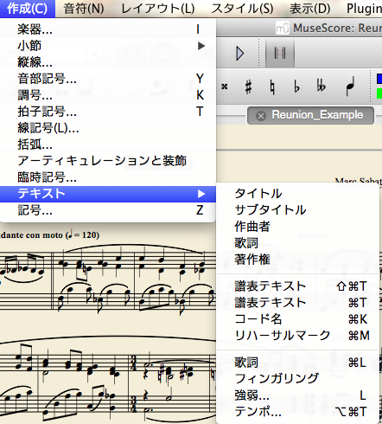This screenshot has height=424, width=382.
Task: Choose 記号... menu entry
Action: [x=108, y=210]
